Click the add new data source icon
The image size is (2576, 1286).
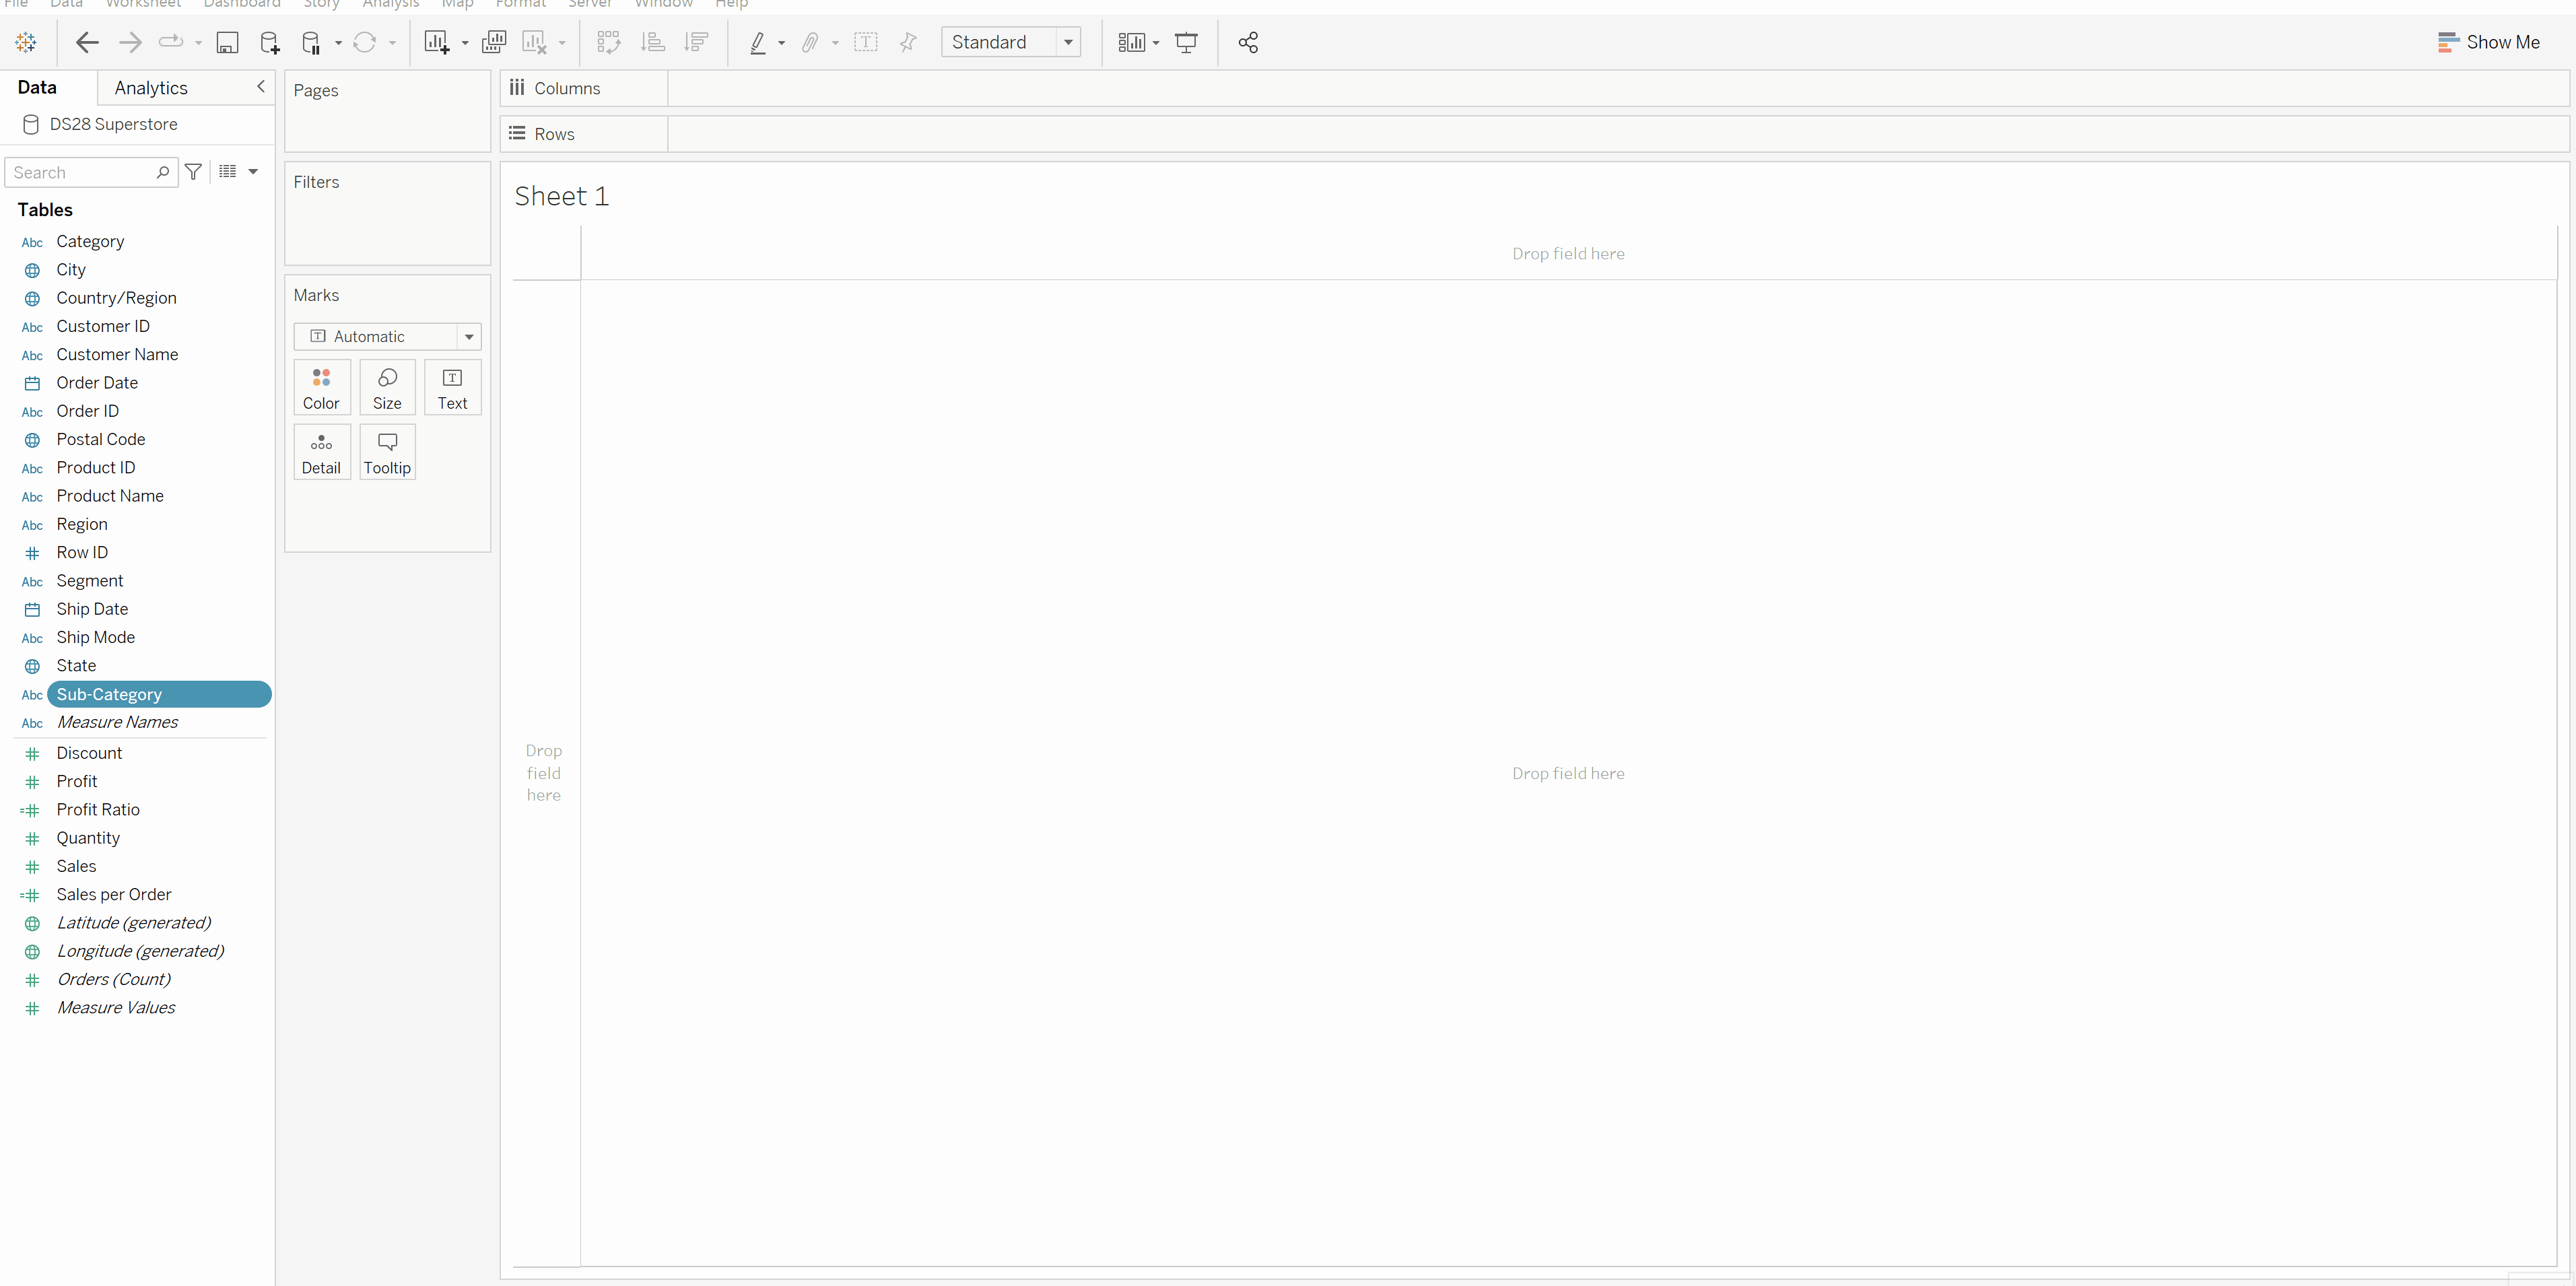coord(269,42)
